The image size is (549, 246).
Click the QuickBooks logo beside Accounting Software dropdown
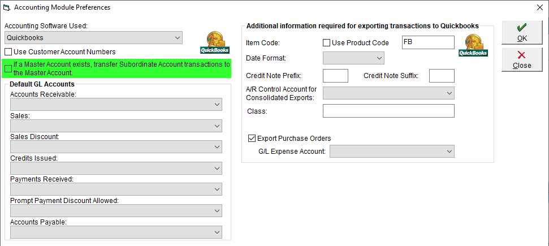click(215, 42)
